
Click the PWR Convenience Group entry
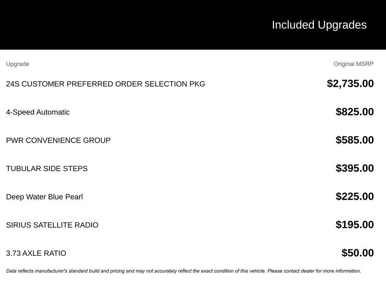[58, 140]
